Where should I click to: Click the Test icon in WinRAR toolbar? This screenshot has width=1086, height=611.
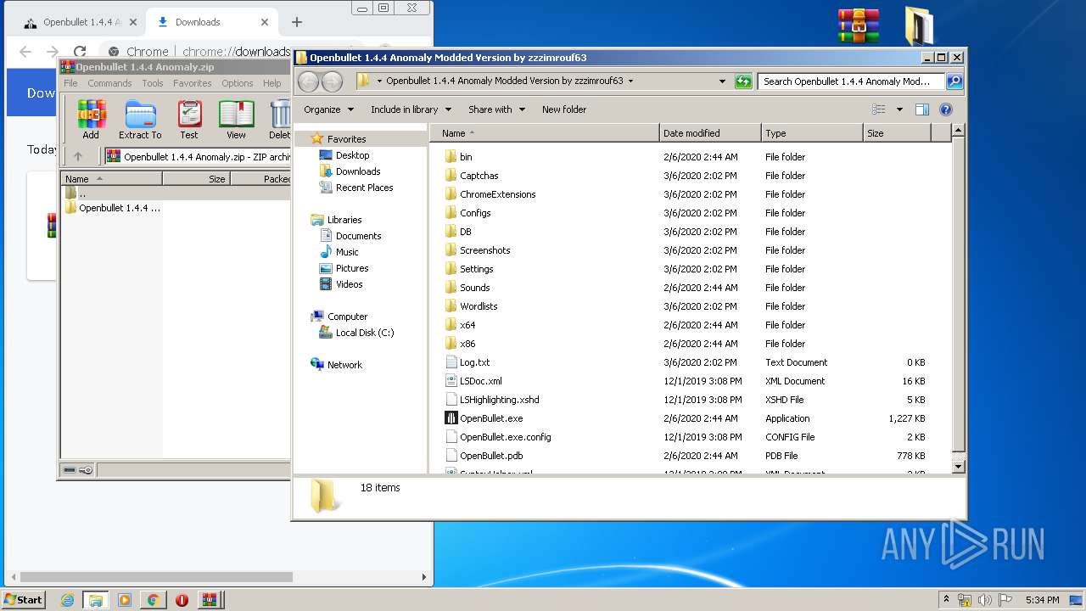tap(189, 119)
